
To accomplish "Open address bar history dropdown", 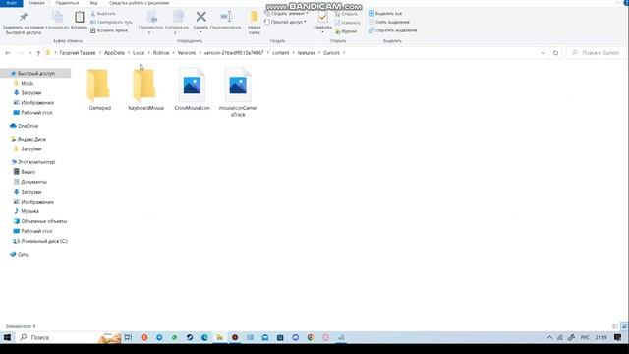I will coord(543,53).
